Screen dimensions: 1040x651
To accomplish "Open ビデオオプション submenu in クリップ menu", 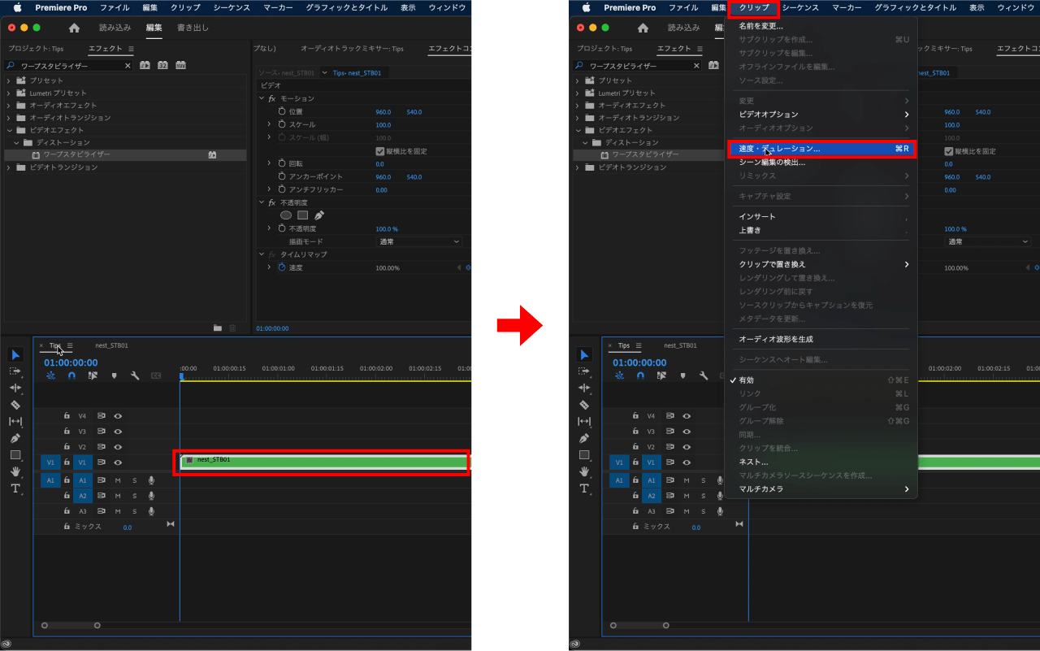I will click(822, 115).
